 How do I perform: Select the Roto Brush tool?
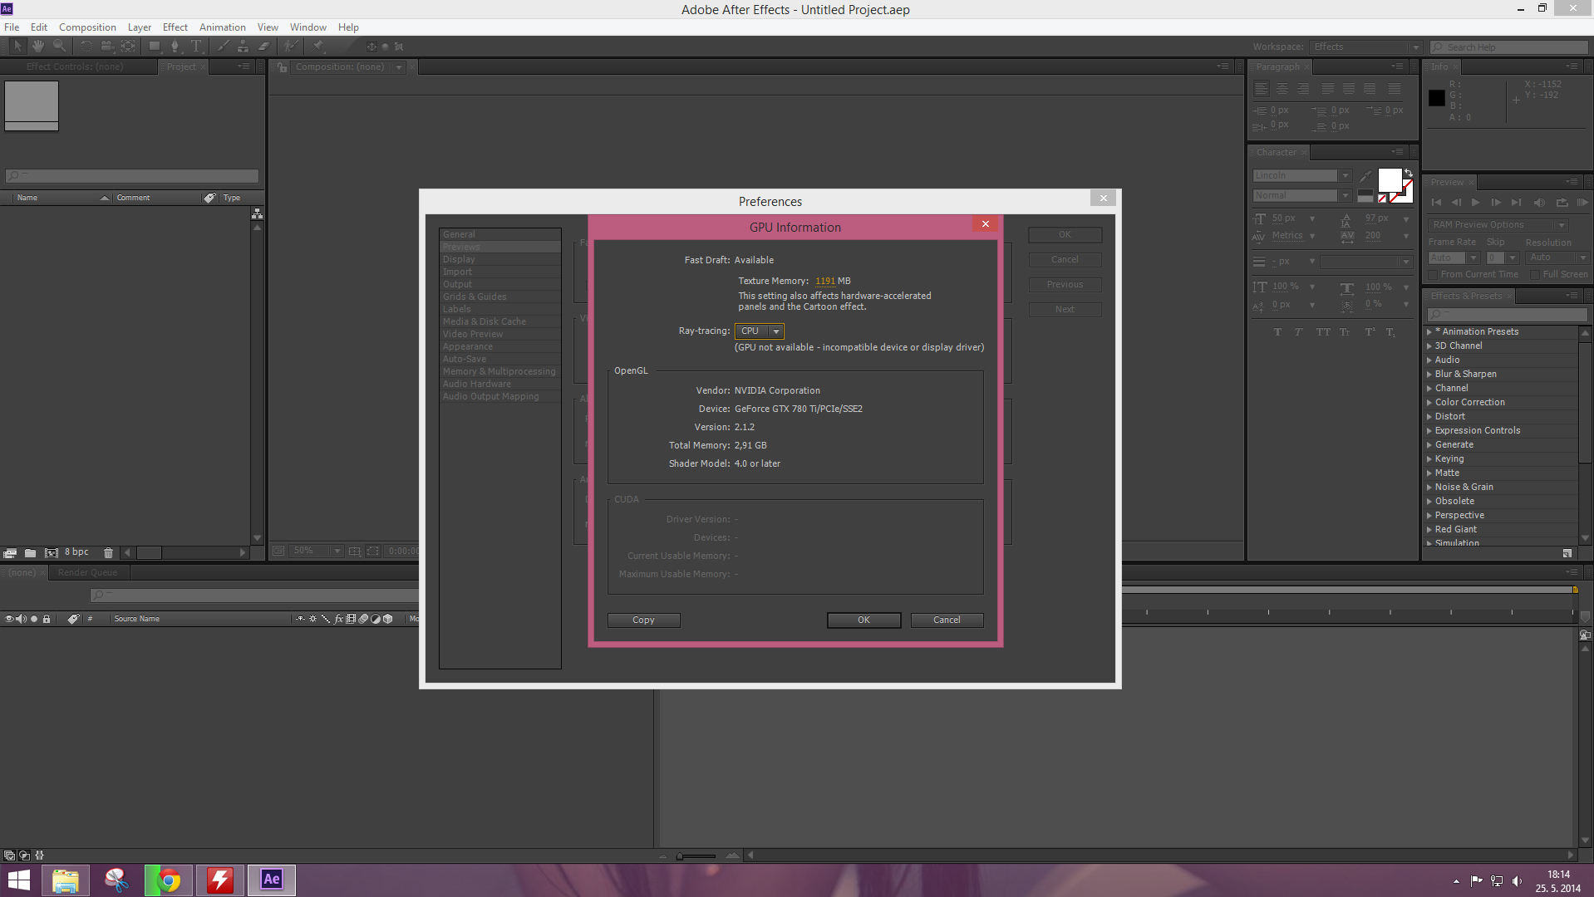coord(291,47)
